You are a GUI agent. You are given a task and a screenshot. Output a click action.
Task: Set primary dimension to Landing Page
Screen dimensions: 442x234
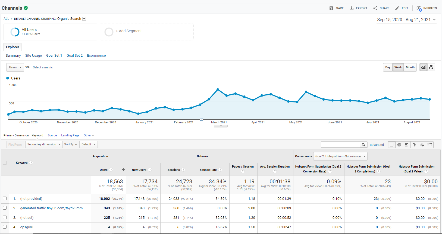[x=70, y=135]
